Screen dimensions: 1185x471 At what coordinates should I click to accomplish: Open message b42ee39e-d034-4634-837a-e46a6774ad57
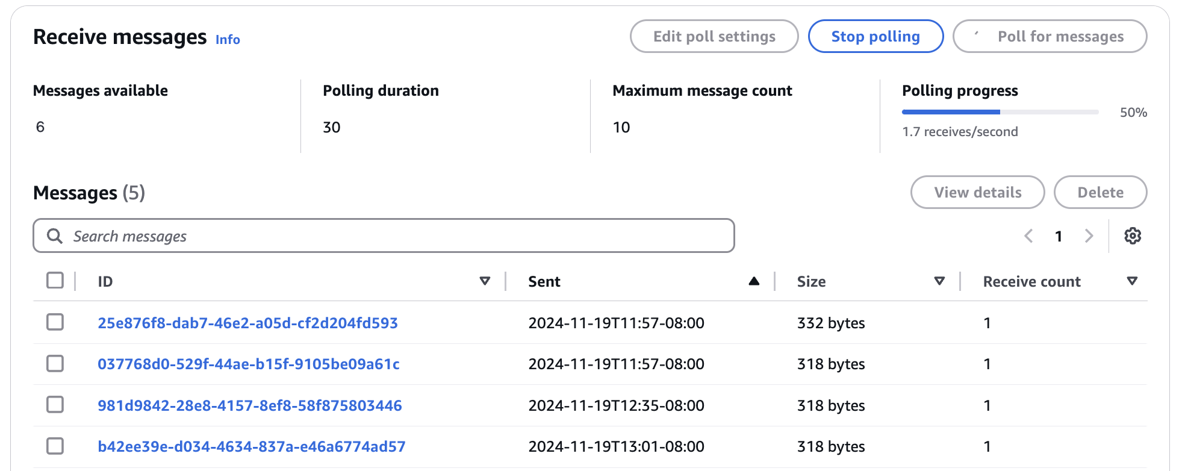pos(252,446)
